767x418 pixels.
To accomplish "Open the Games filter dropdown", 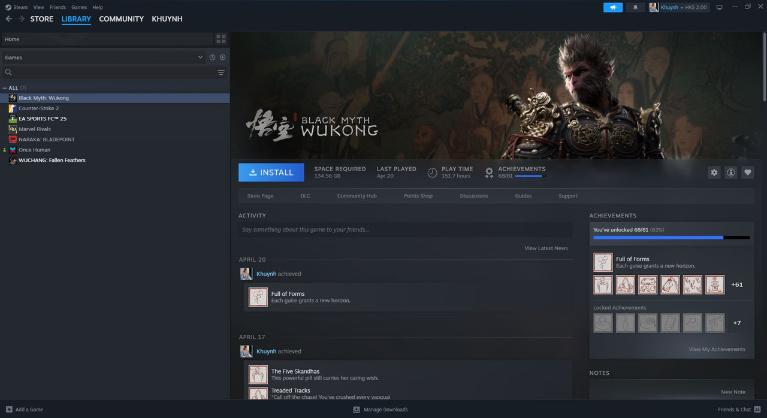I will tap(103, 57).
